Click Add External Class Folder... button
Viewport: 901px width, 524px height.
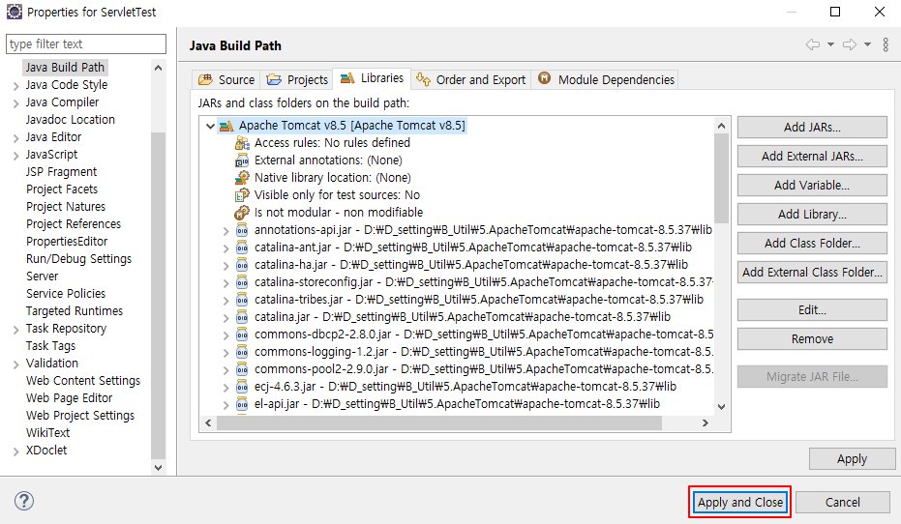coord(812,272)
